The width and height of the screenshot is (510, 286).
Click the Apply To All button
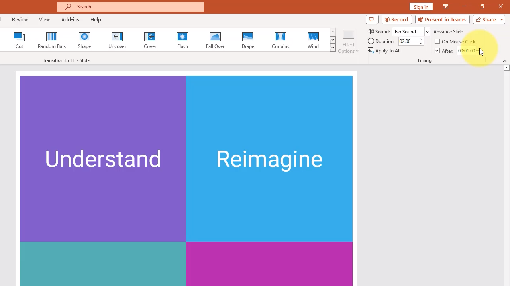(384, 51)
